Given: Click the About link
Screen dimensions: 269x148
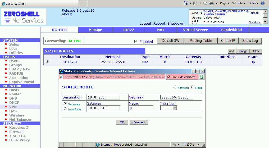Looking at the screenshot, I should tap(67, 14).
